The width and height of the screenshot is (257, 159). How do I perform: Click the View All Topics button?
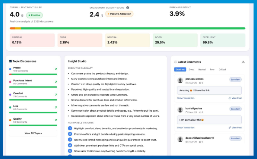[33, 133]
